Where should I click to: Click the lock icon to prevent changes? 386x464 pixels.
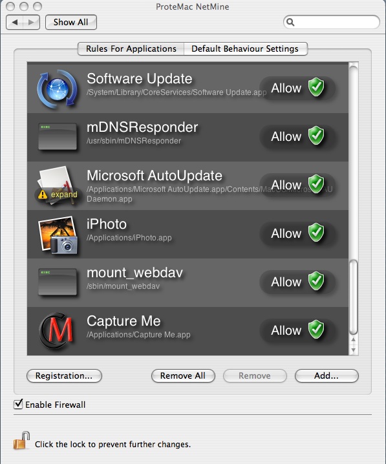pyautogui.click(x=21, y=441)
